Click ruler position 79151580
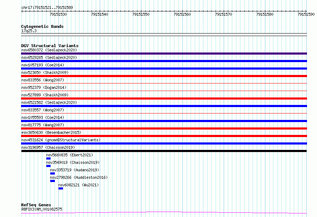 click(x=265, y=14)
